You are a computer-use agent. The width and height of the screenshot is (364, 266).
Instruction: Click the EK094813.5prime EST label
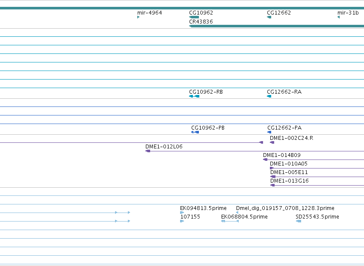click(x=203, y=208)
